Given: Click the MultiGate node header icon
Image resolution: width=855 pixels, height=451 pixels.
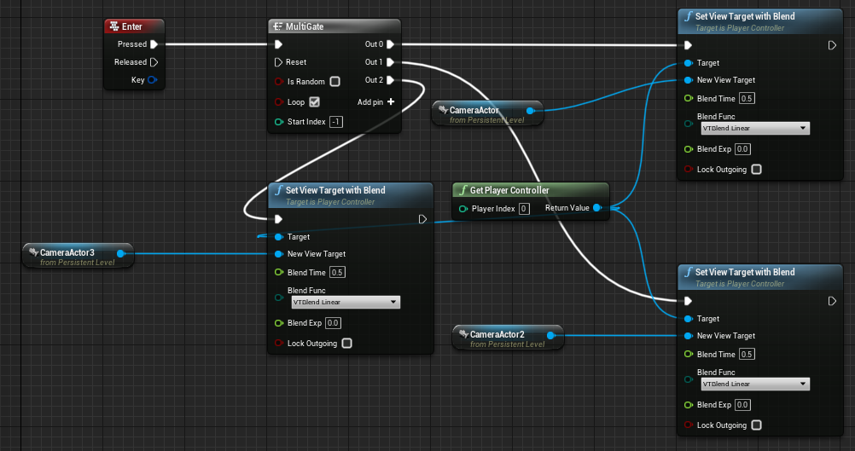Looking at the screenshot, I should [x=277, y=26].
